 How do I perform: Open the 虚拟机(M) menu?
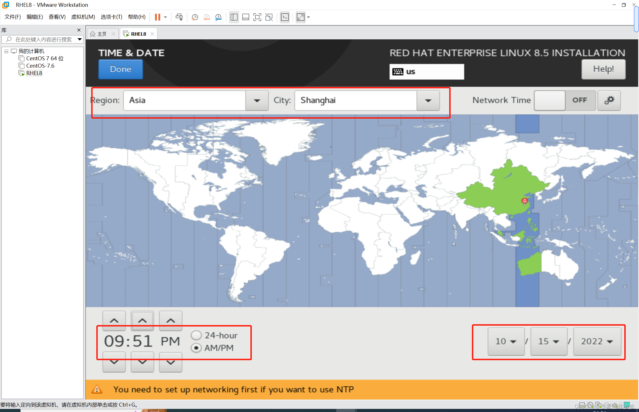tap(83, 17)
